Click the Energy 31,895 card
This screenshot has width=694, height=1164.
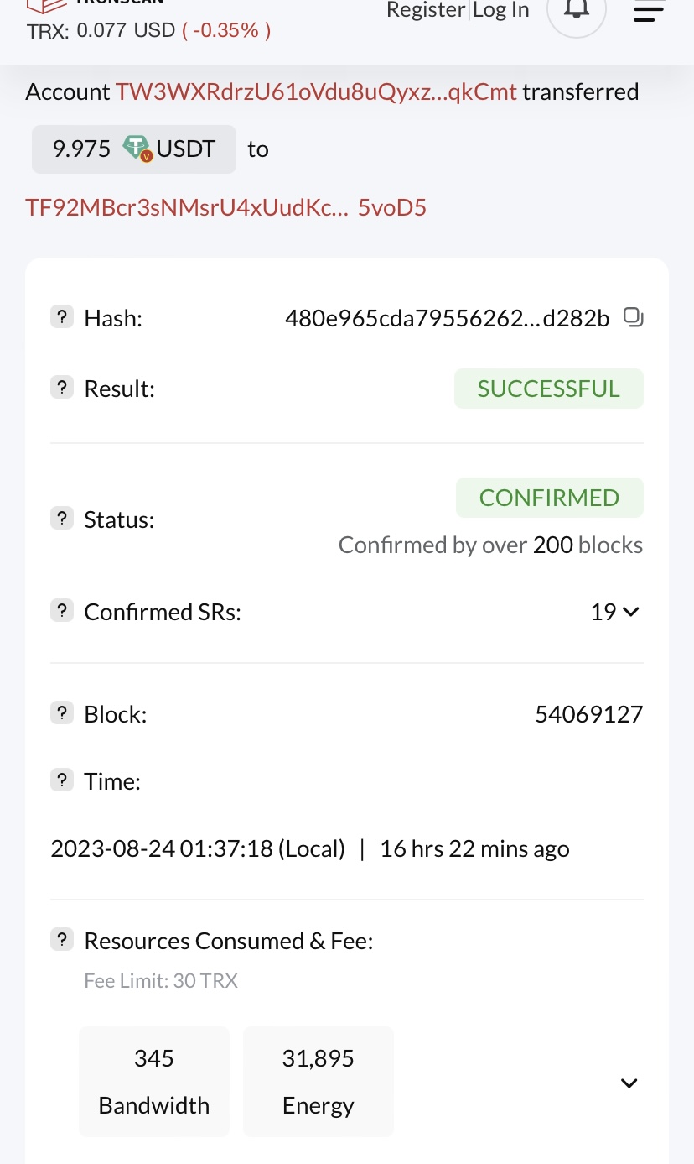click(x=319, y=1081)
